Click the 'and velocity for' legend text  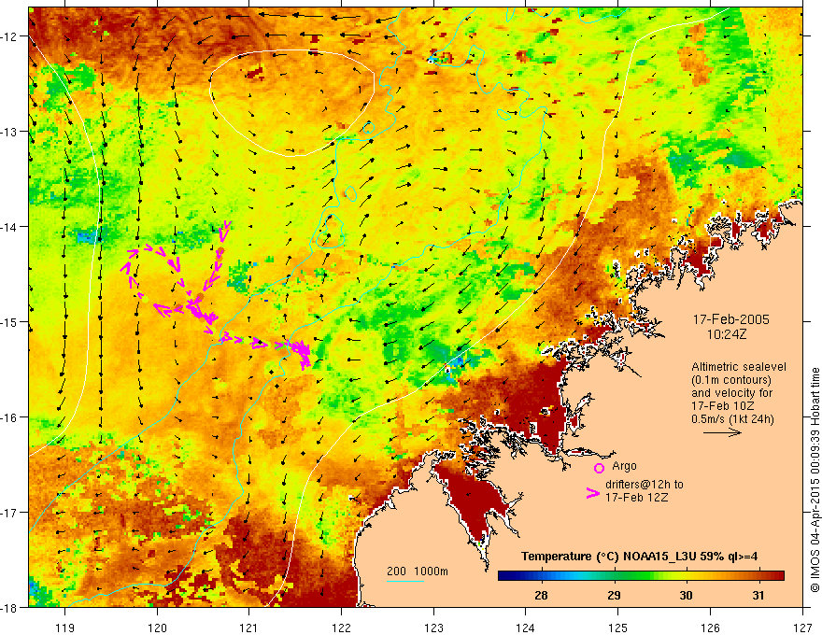pos(731,393)
